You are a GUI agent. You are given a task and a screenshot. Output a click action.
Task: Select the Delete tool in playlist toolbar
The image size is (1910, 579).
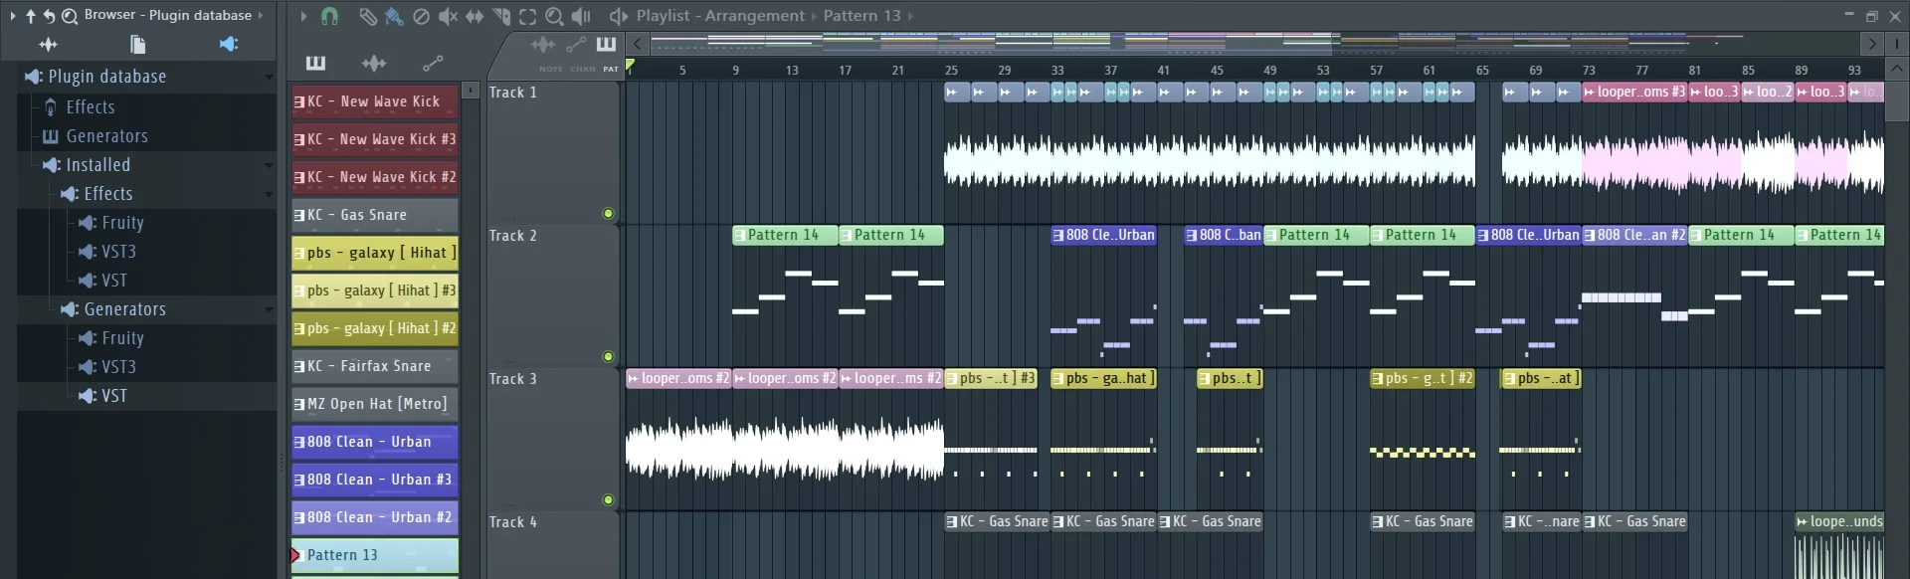click(421, 16)
